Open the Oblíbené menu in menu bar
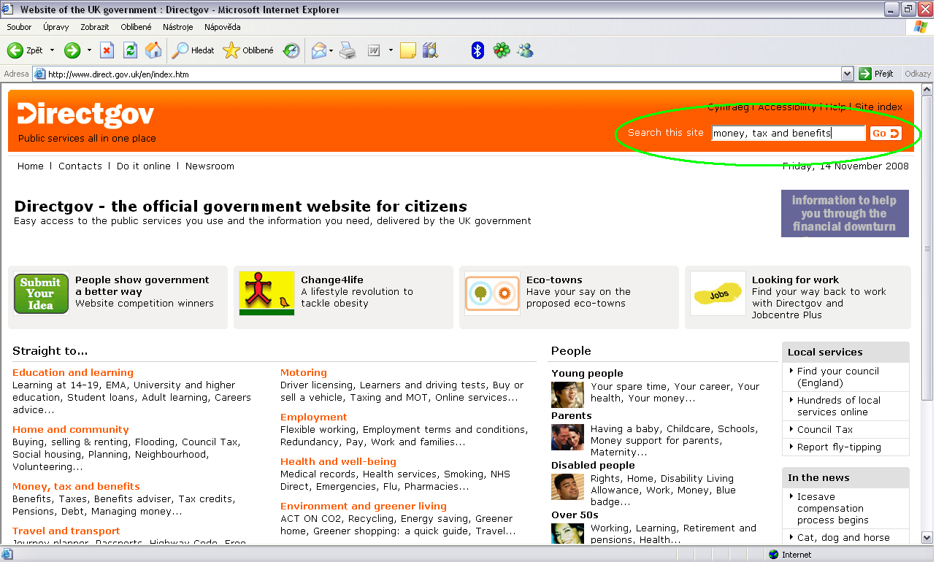Image resolution: width=936 pixels, height=562 pixels. pyautogui.click(x=137, y=27)
